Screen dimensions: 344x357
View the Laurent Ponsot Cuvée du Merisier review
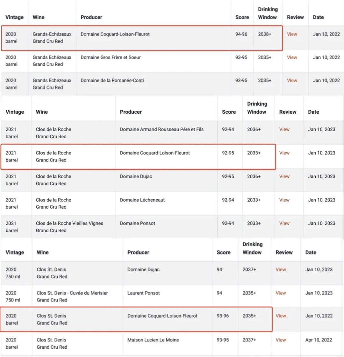(281, 293)
